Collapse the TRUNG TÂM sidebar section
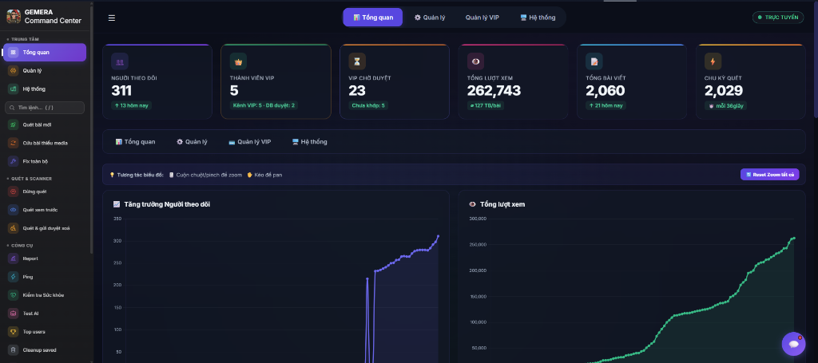 (x=22, y=39)
